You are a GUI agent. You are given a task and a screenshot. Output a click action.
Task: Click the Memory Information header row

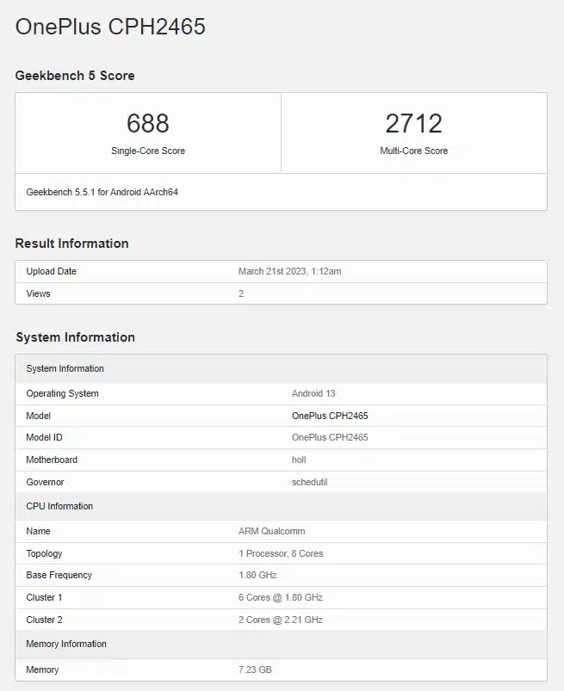click(x=281, y=645)
